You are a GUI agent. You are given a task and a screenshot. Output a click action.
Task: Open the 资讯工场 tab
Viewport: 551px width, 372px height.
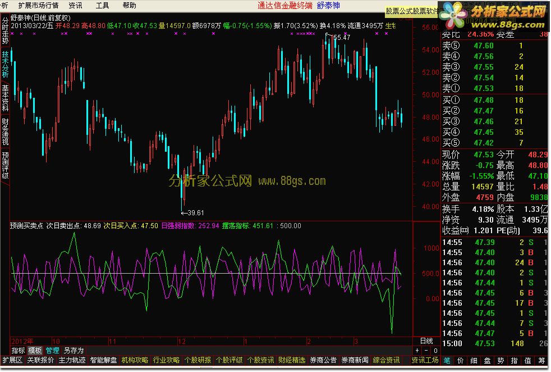coord(425,360)
